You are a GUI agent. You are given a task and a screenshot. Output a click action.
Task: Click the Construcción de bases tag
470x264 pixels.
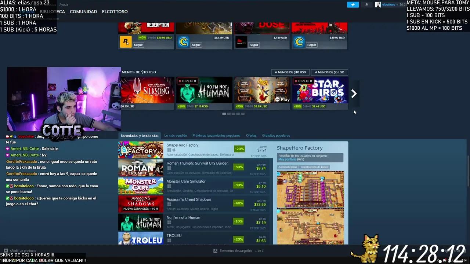click(314, 167)
